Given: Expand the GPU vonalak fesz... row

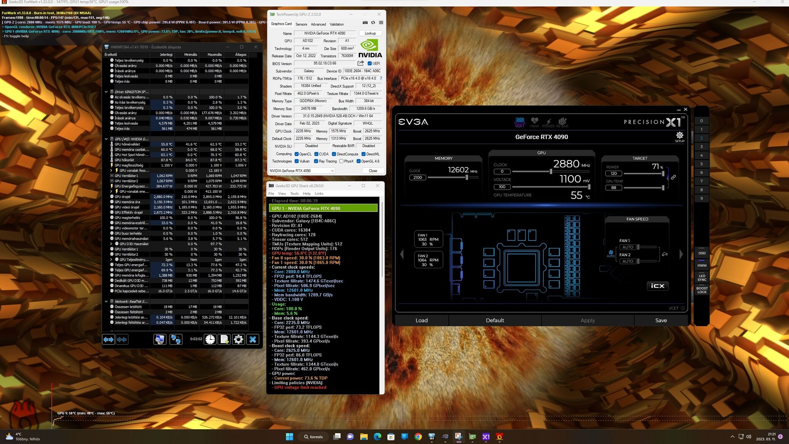Looking at the screenshot, I should point(111,170).
